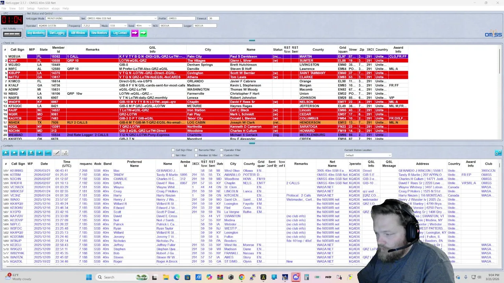
Task: Enable the Net Filter checkbox
Action: coord(173,155)
